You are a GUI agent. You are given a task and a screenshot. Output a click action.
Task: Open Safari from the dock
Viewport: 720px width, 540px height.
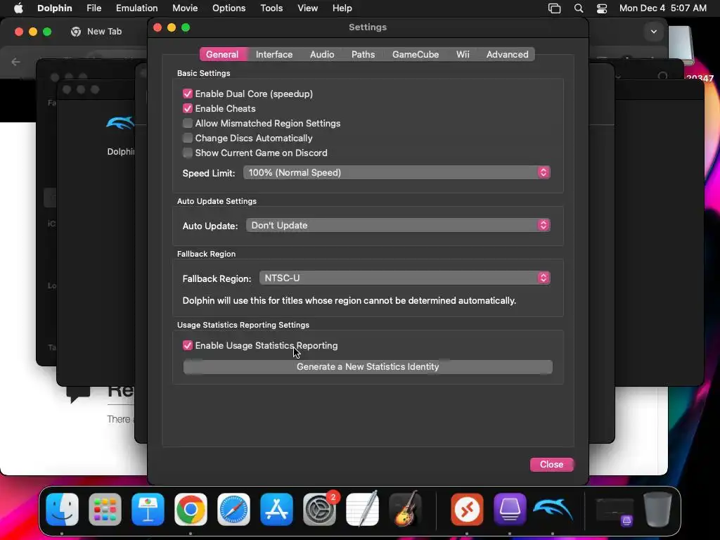point(233,509)
